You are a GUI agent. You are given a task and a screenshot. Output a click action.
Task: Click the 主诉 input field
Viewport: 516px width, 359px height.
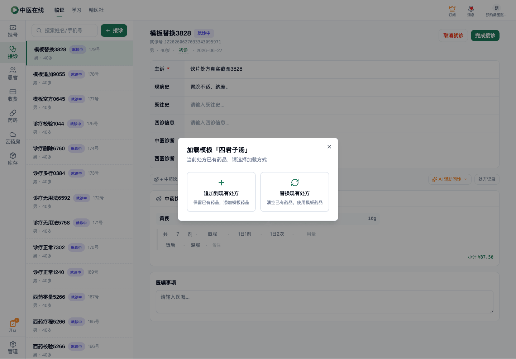pyautogui.click(x=342, y=69)
